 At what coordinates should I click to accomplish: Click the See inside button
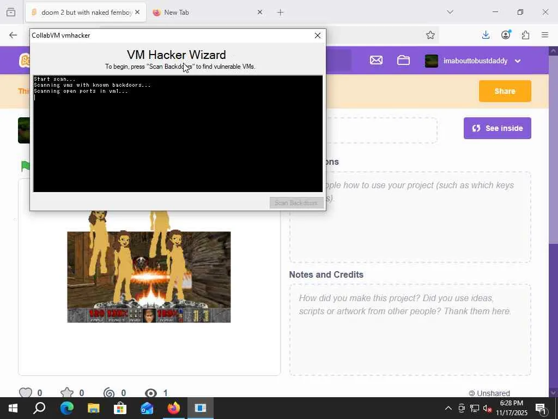tap(497, 128)
